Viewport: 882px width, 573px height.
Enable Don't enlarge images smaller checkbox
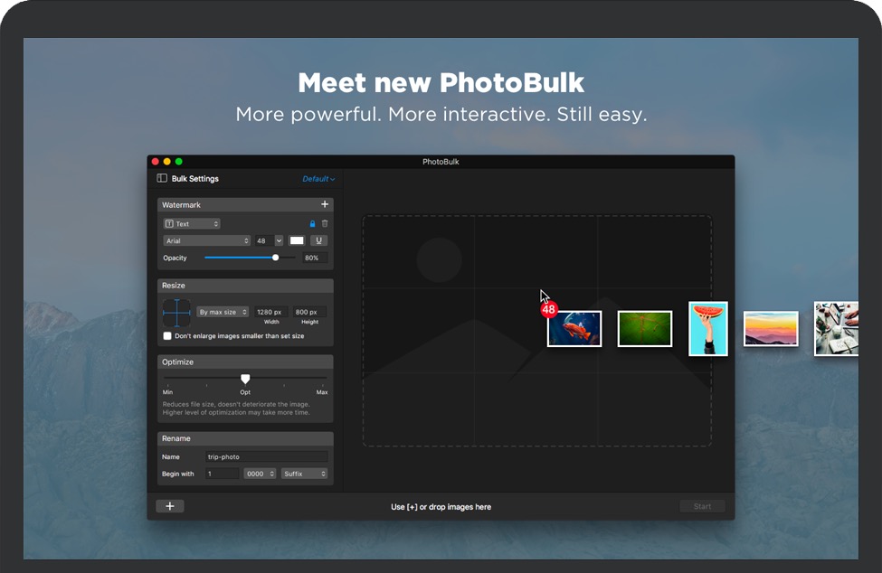coord(167,336)
